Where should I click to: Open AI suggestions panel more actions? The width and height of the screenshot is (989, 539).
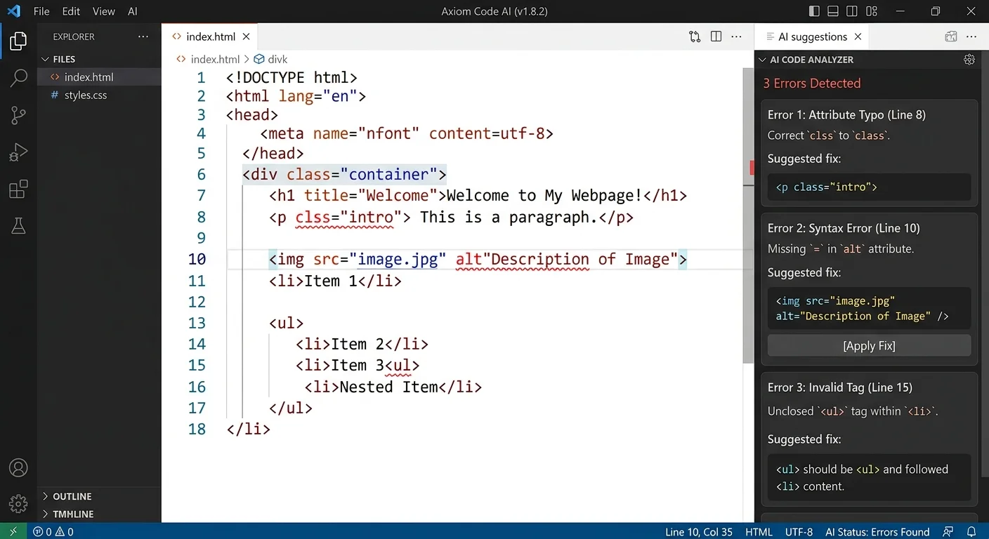971,36
